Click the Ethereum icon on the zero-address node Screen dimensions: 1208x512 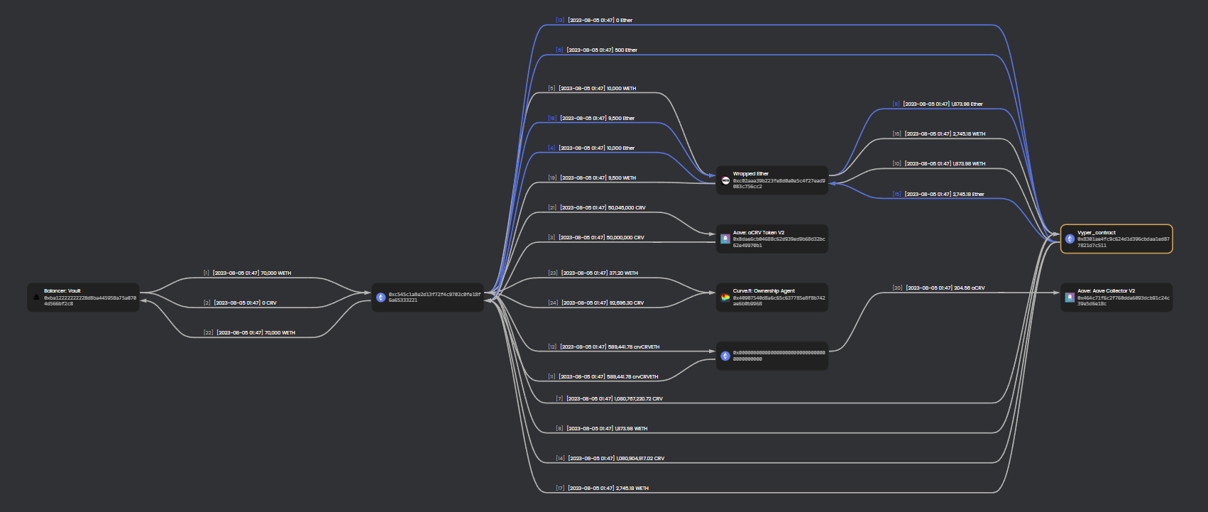click(725, 356)
